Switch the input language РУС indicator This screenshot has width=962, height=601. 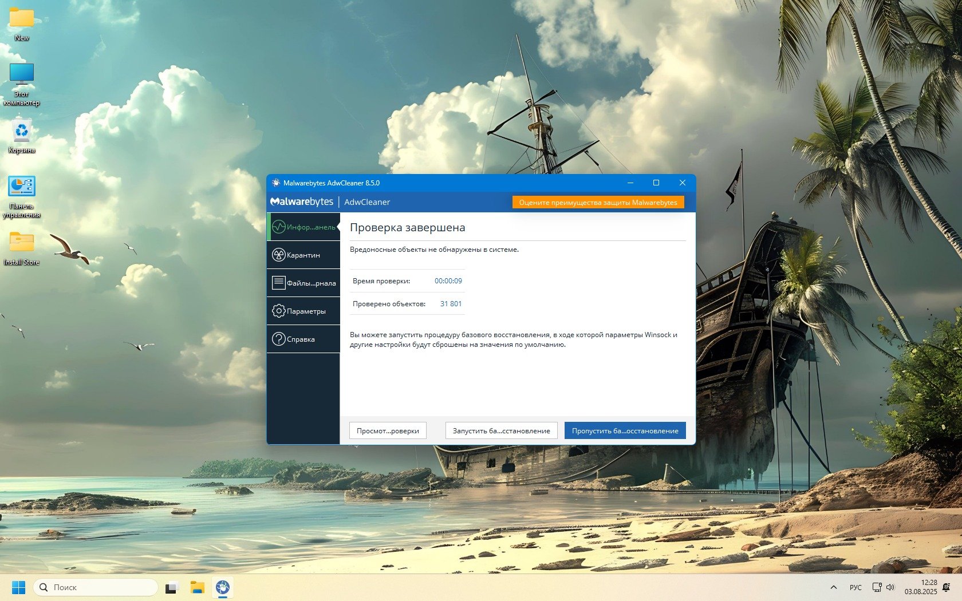(855, 587)
